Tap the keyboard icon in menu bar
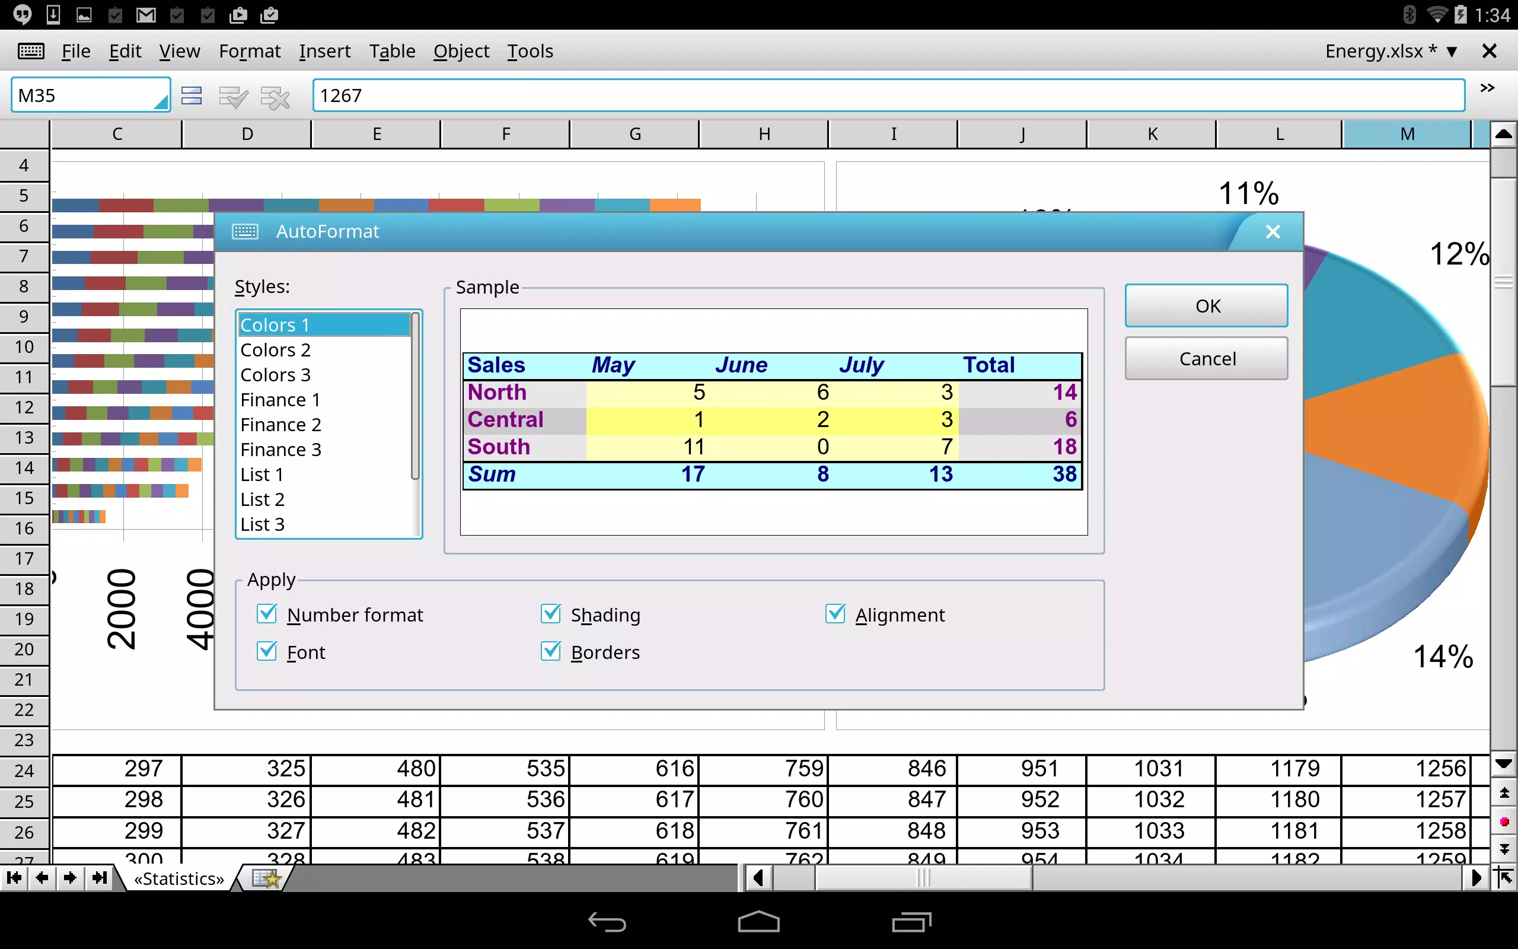The image size is (1518, 949). [x=31, y=51]
